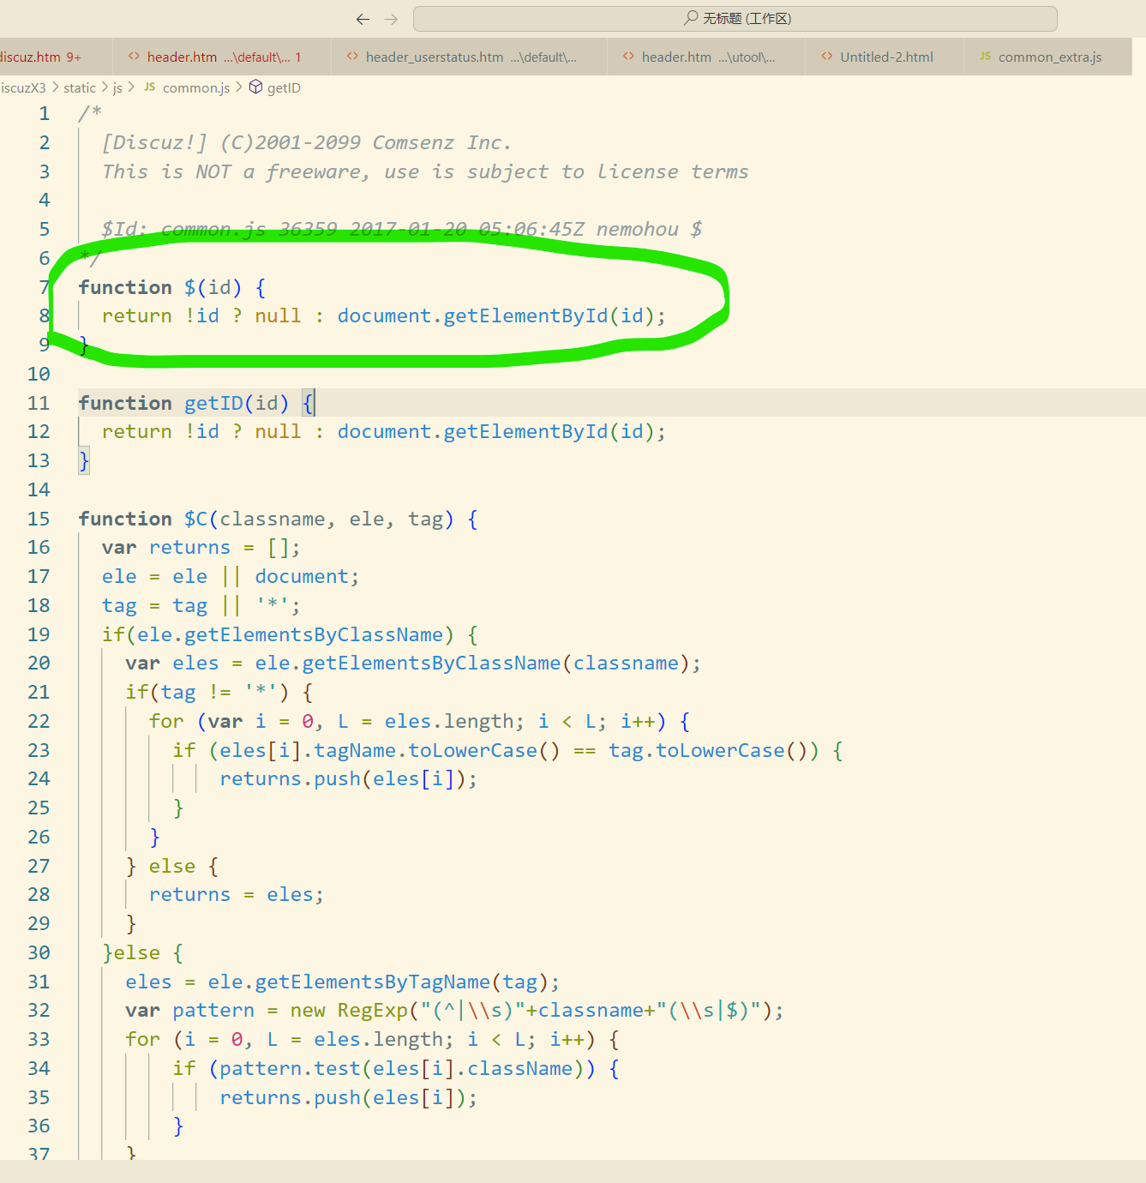Click the JS file icon on common_extra.js tab

coord(985,57)
